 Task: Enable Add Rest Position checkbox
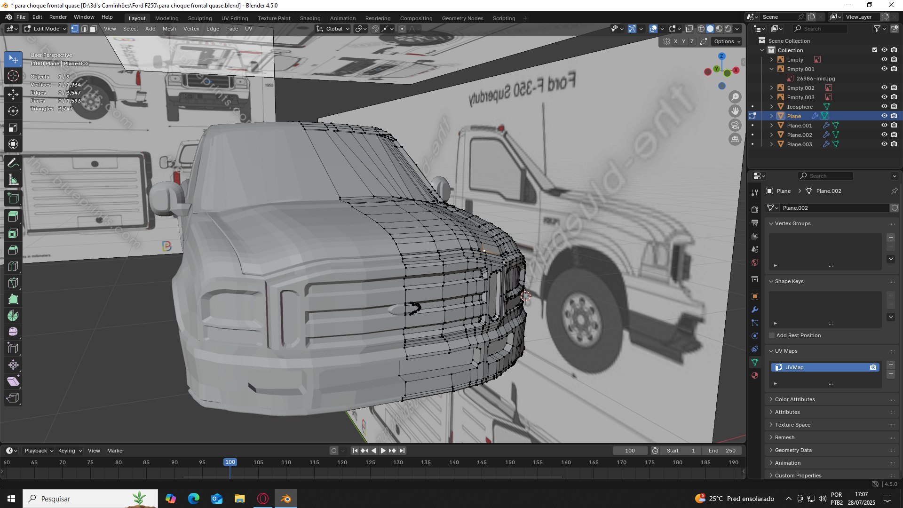point(772,335)
